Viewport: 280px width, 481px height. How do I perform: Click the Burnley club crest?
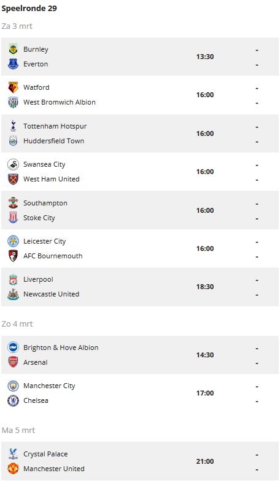click(x=13, y=49)
